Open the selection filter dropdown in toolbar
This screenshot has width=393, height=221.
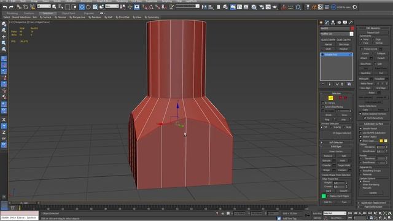(44, 6)
